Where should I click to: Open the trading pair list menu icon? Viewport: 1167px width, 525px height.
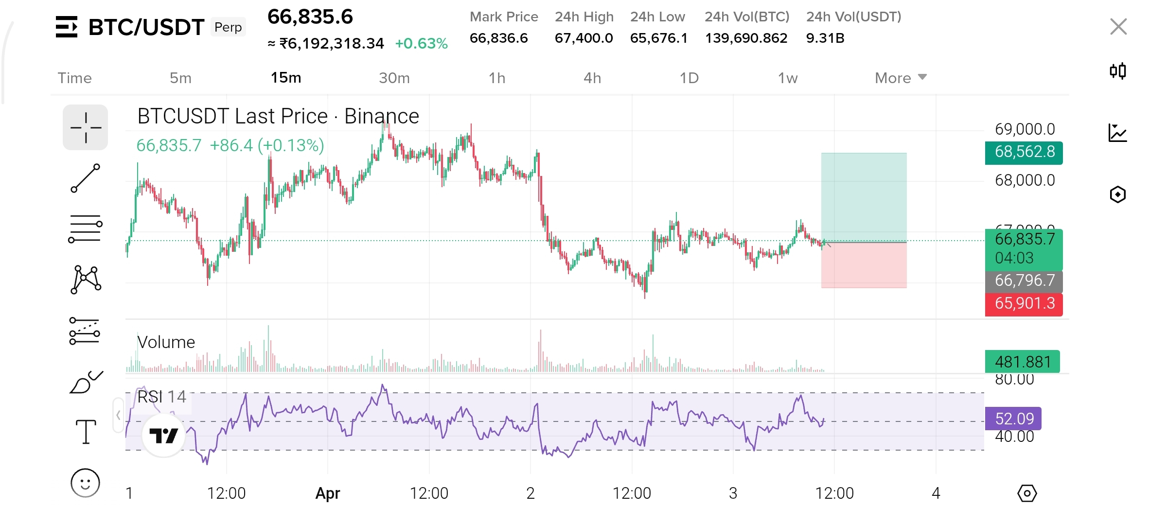coord(67,27)
